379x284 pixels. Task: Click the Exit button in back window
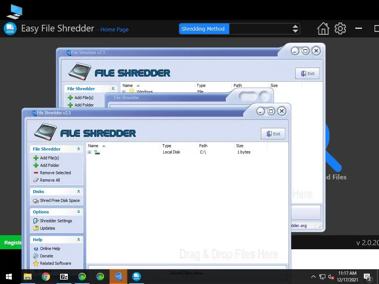point(308,74)
